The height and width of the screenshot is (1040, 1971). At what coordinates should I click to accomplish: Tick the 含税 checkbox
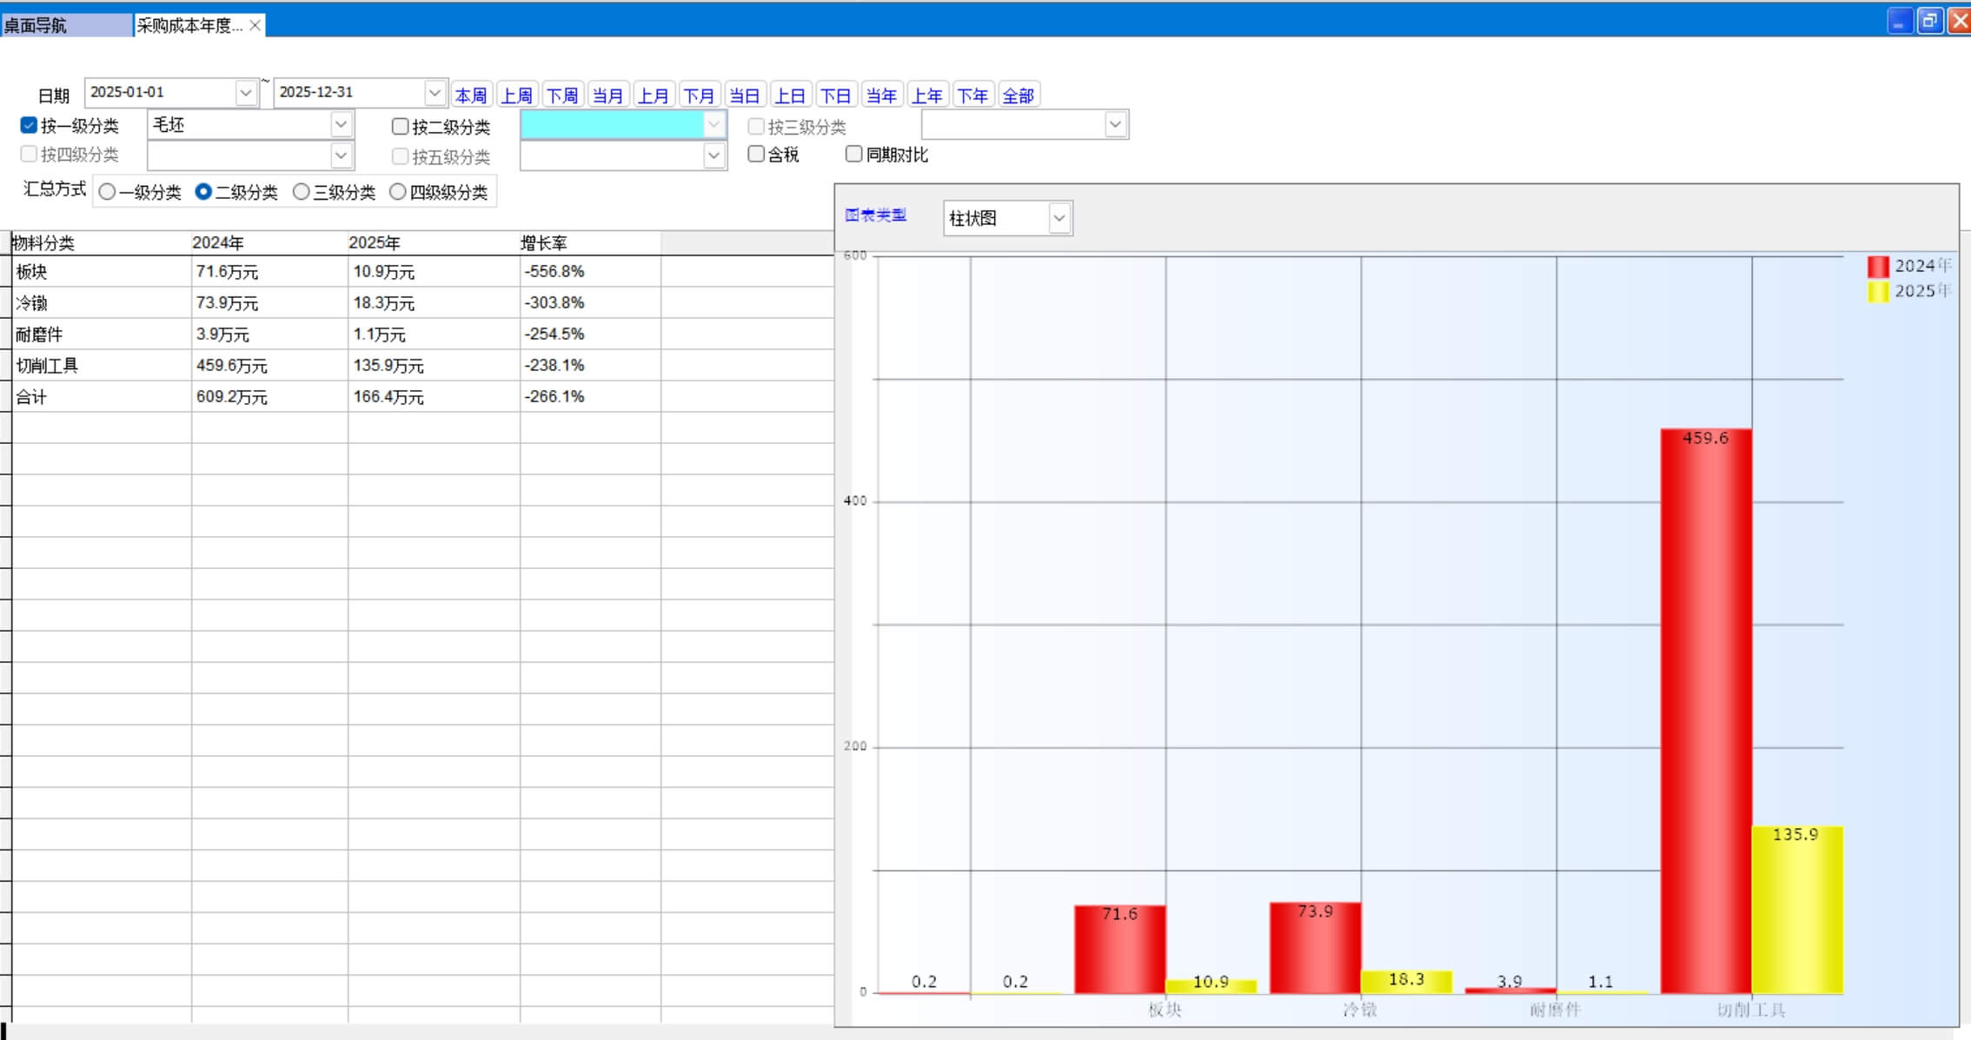(756, 154)
